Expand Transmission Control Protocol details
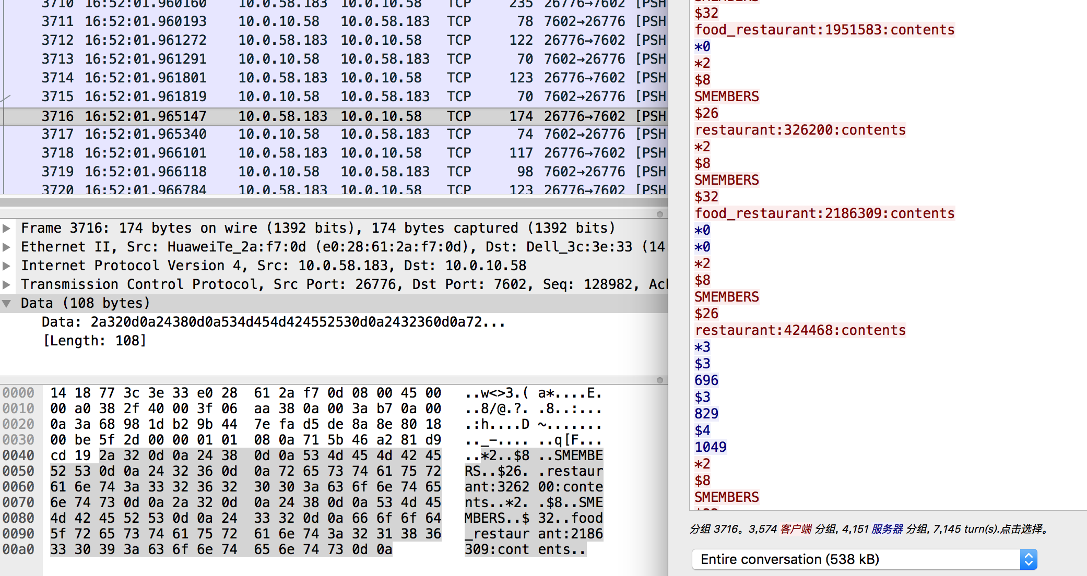The image size is (1087, 576). coord(7,284)
